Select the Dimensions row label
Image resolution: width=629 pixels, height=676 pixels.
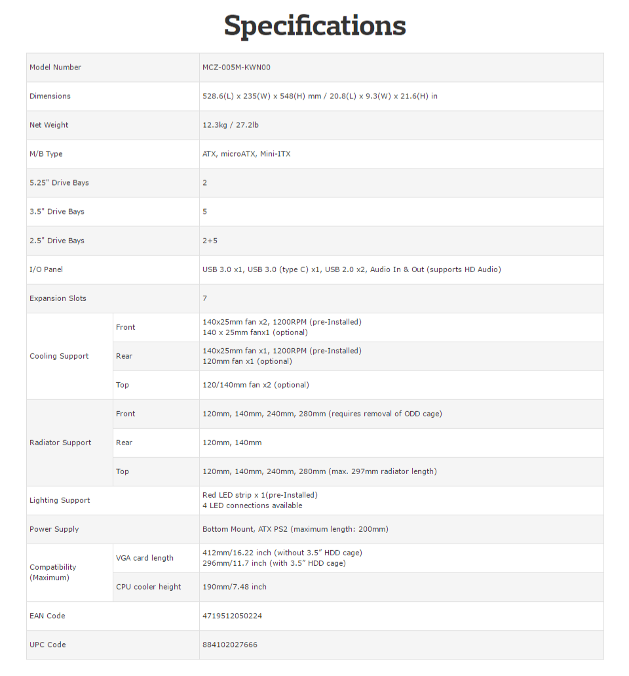click(x=50, y=96)
